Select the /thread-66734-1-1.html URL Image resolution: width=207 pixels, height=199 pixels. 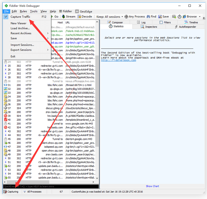pyautogui.click(x=78, y=85)
